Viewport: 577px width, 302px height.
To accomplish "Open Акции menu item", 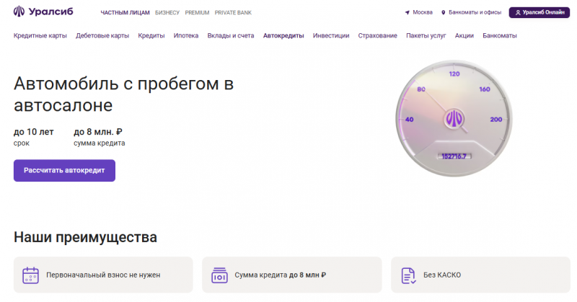I will 464,36.
